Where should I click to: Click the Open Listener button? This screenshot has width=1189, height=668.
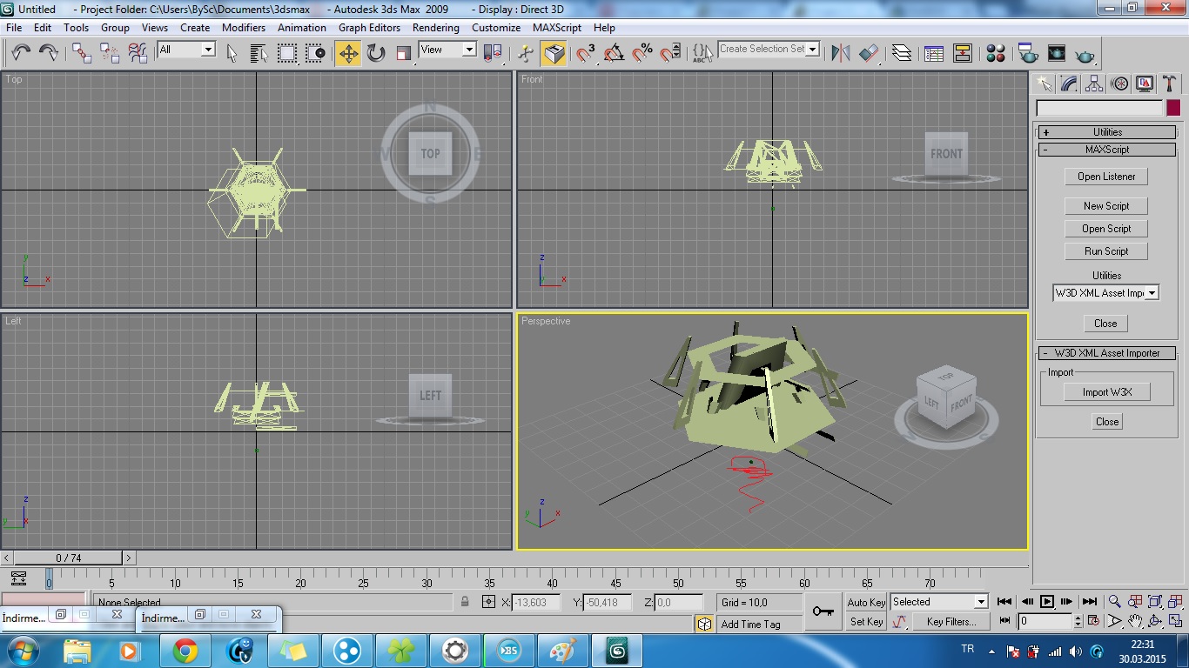[x=1106, y=177]
